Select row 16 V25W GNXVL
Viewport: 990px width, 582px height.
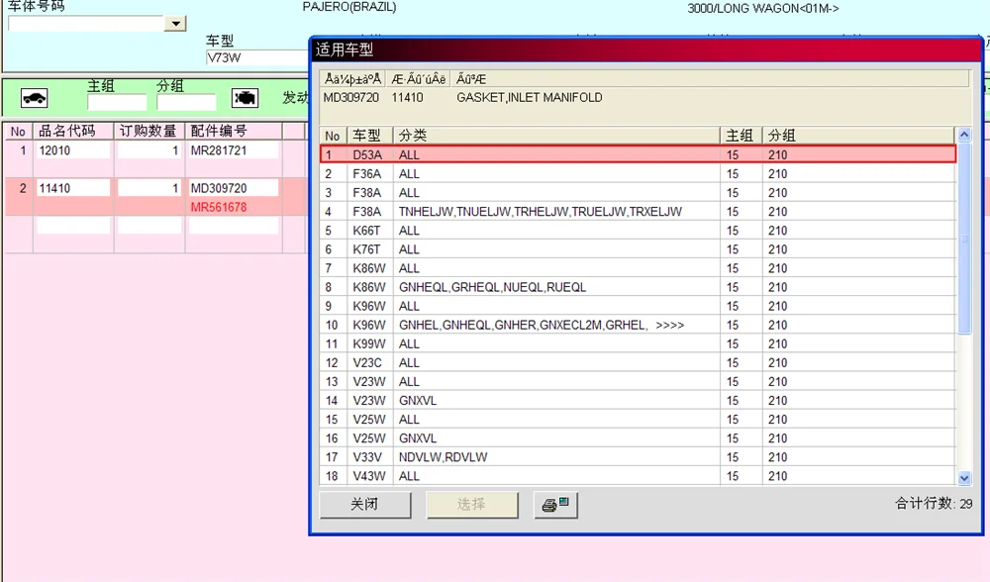click(638, 438)
